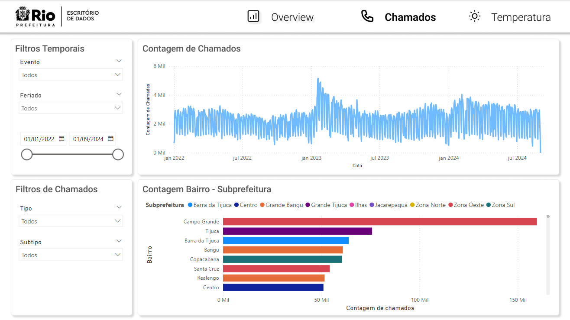Click the jul 2024 axis label
This screenshot has height=320, width=570.
(517, 158)
